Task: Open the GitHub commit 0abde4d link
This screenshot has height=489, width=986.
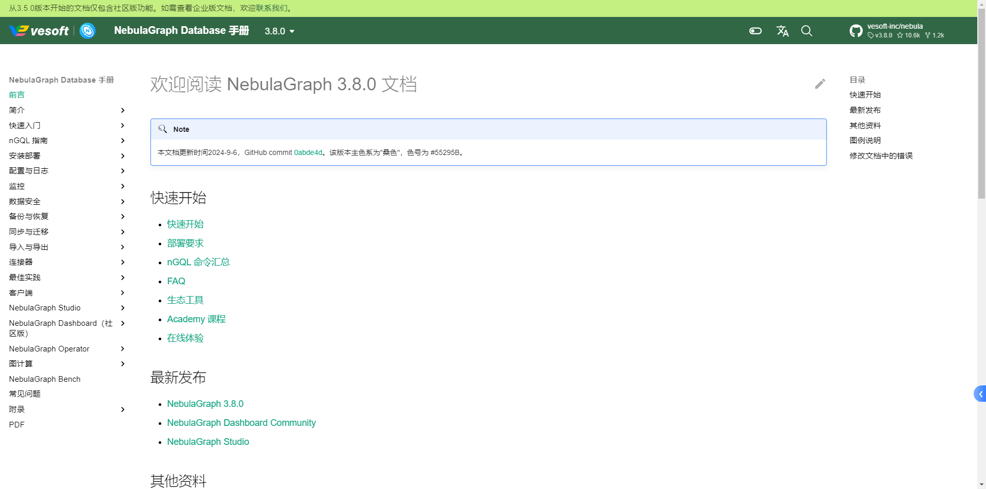Action: [x=308, y=152]
